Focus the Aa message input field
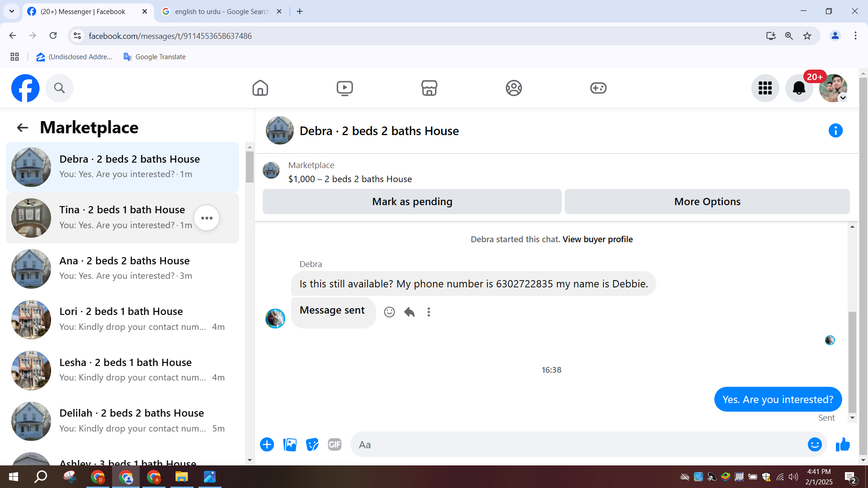The width and height of the screenshot is (868, 488). click(579, 445)
